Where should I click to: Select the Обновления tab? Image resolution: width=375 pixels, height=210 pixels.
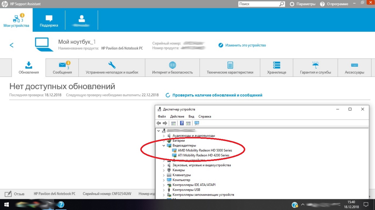(29, 68)
